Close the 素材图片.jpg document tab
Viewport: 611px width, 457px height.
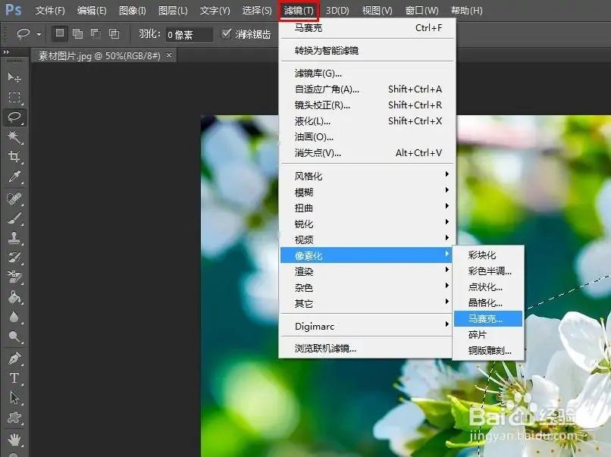coord(169,55)
